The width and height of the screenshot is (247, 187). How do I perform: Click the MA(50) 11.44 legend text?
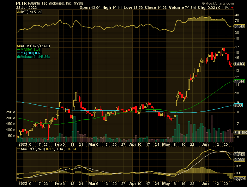tap(31, 50)
